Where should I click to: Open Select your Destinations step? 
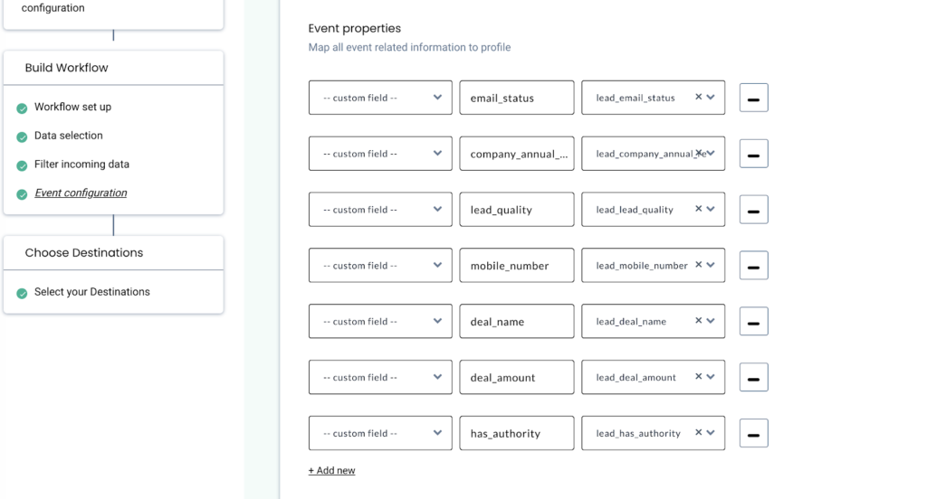tap(91, 292)
